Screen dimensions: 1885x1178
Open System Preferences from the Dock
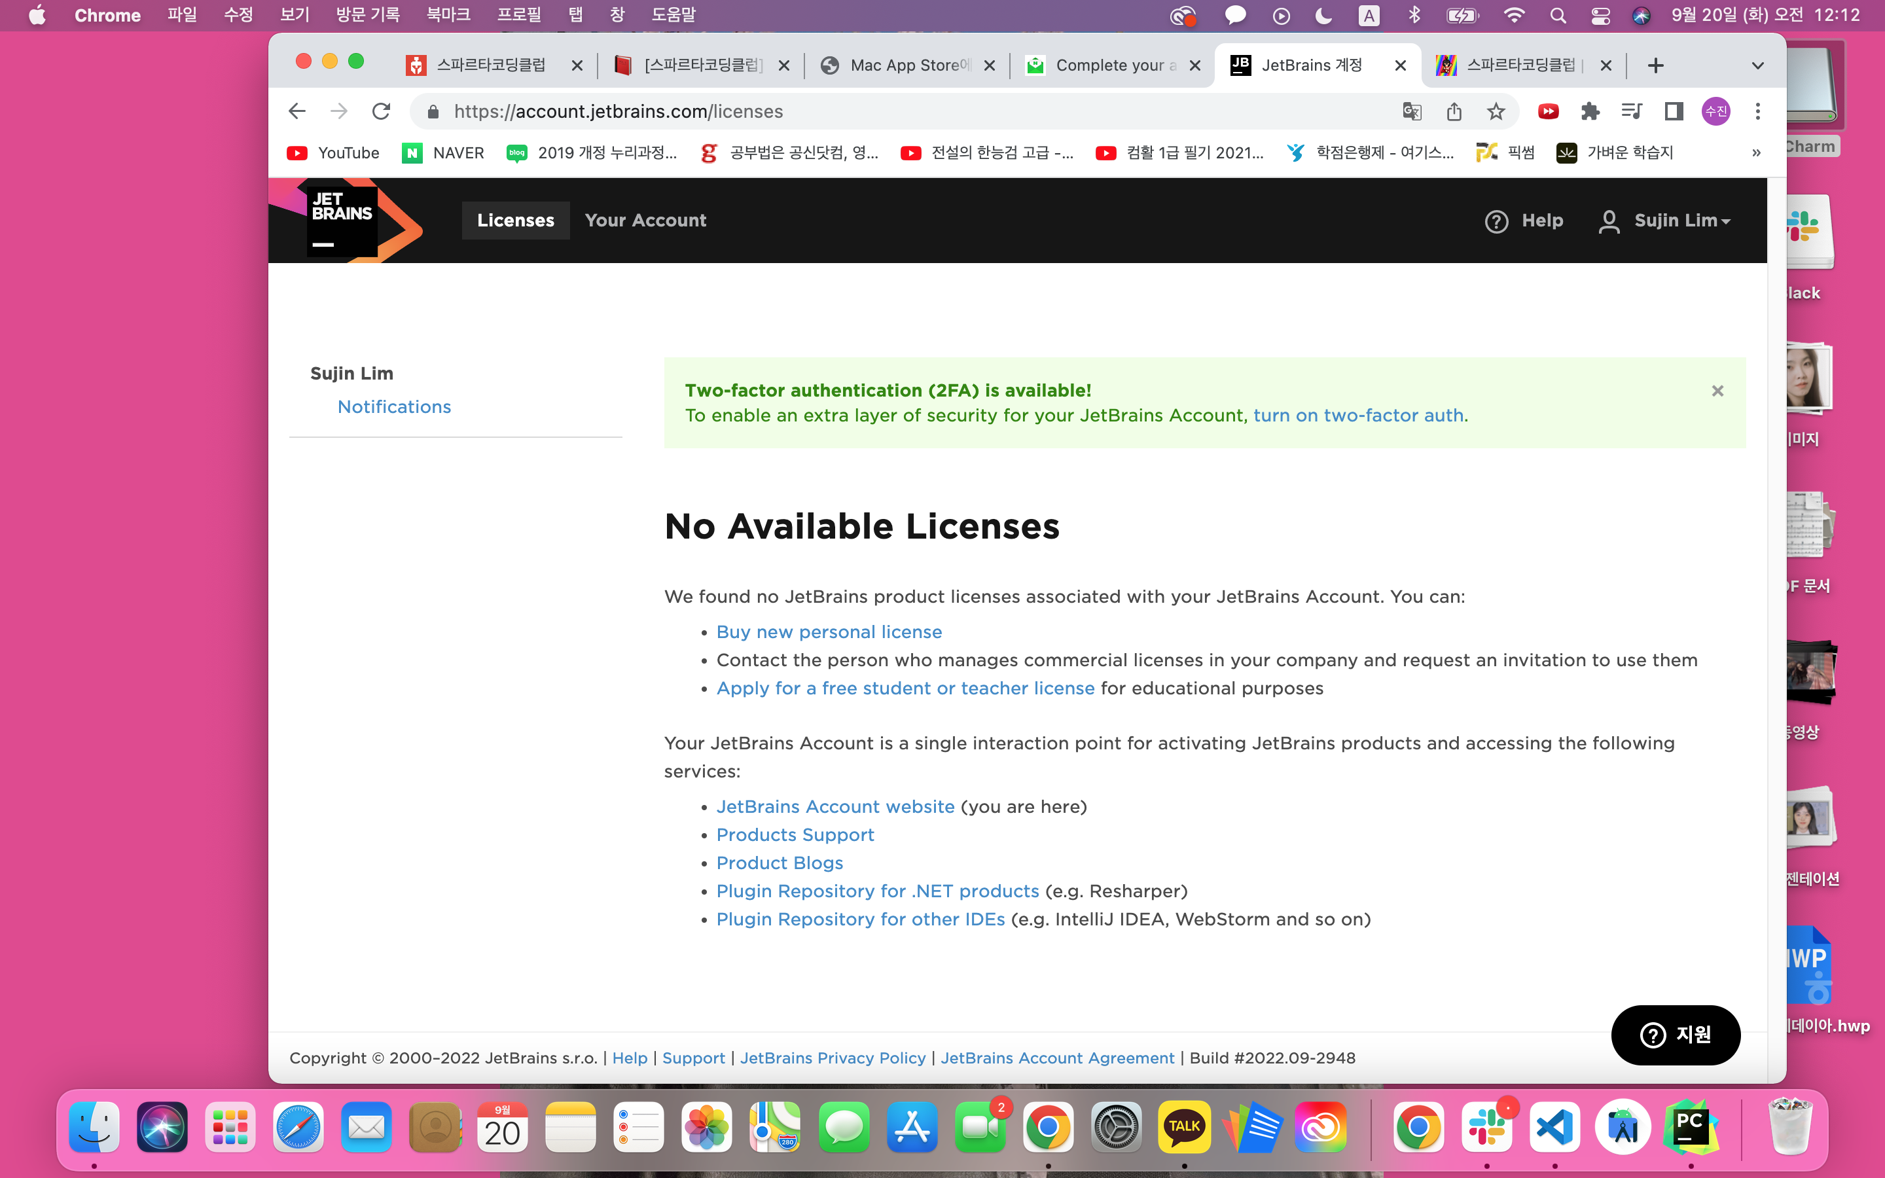[1116, 1128]
